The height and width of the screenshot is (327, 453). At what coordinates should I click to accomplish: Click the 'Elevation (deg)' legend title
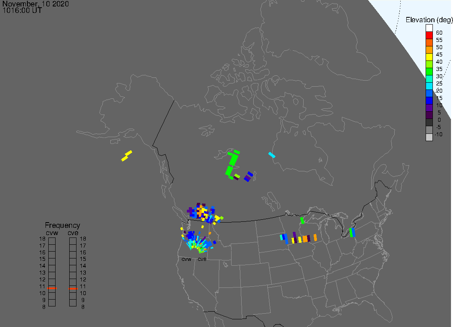429,20
